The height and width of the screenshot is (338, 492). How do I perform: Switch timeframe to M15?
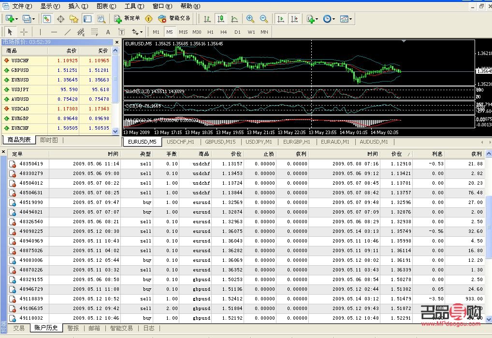pyautogui.click(x=183, y=32)
